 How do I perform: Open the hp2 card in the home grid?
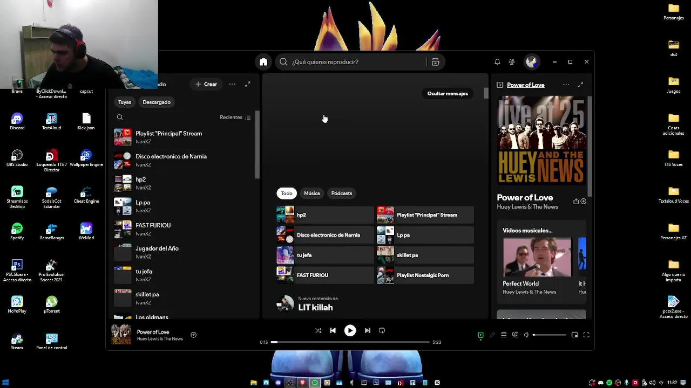(x=325, y=215)
